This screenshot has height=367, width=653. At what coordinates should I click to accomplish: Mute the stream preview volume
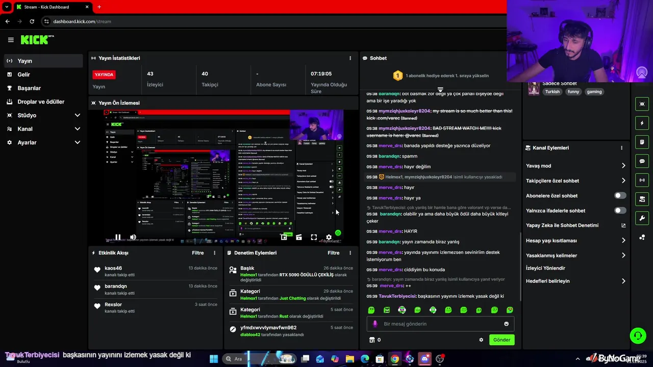[133, 237]
